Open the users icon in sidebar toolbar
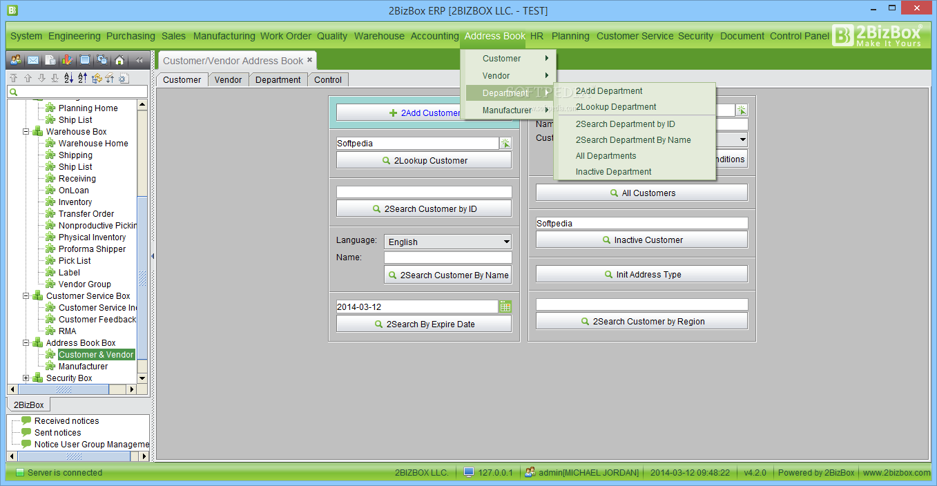 click(x=16, y=60)
